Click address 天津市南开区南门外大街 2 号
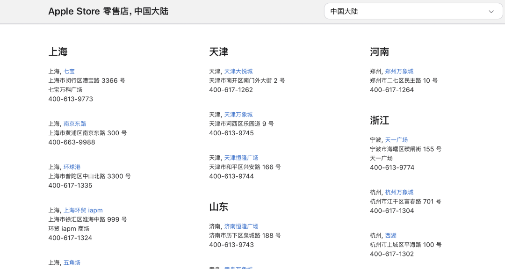 tap(247, 80)
